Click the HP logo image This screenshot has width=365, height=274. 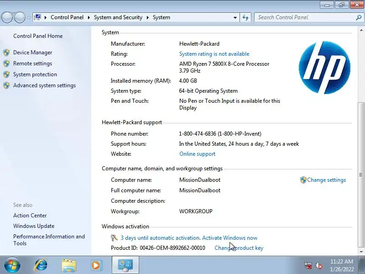[324, 68]
